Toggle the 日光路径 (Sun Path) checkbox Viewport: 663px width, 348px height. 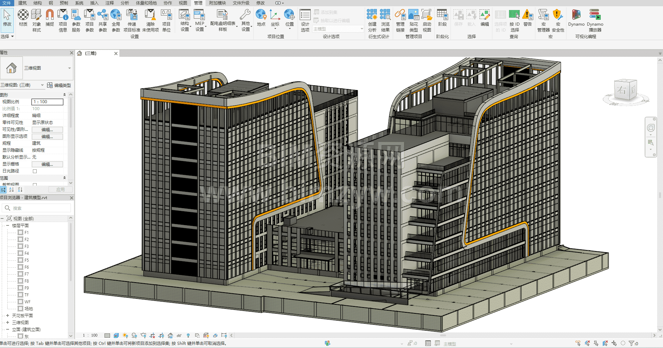(x=35, y=171)
